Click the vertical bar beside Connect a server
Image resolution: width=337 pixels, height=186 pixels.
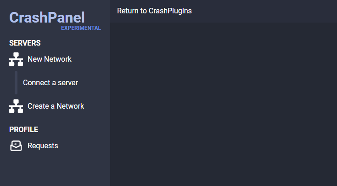pos(16,82)
